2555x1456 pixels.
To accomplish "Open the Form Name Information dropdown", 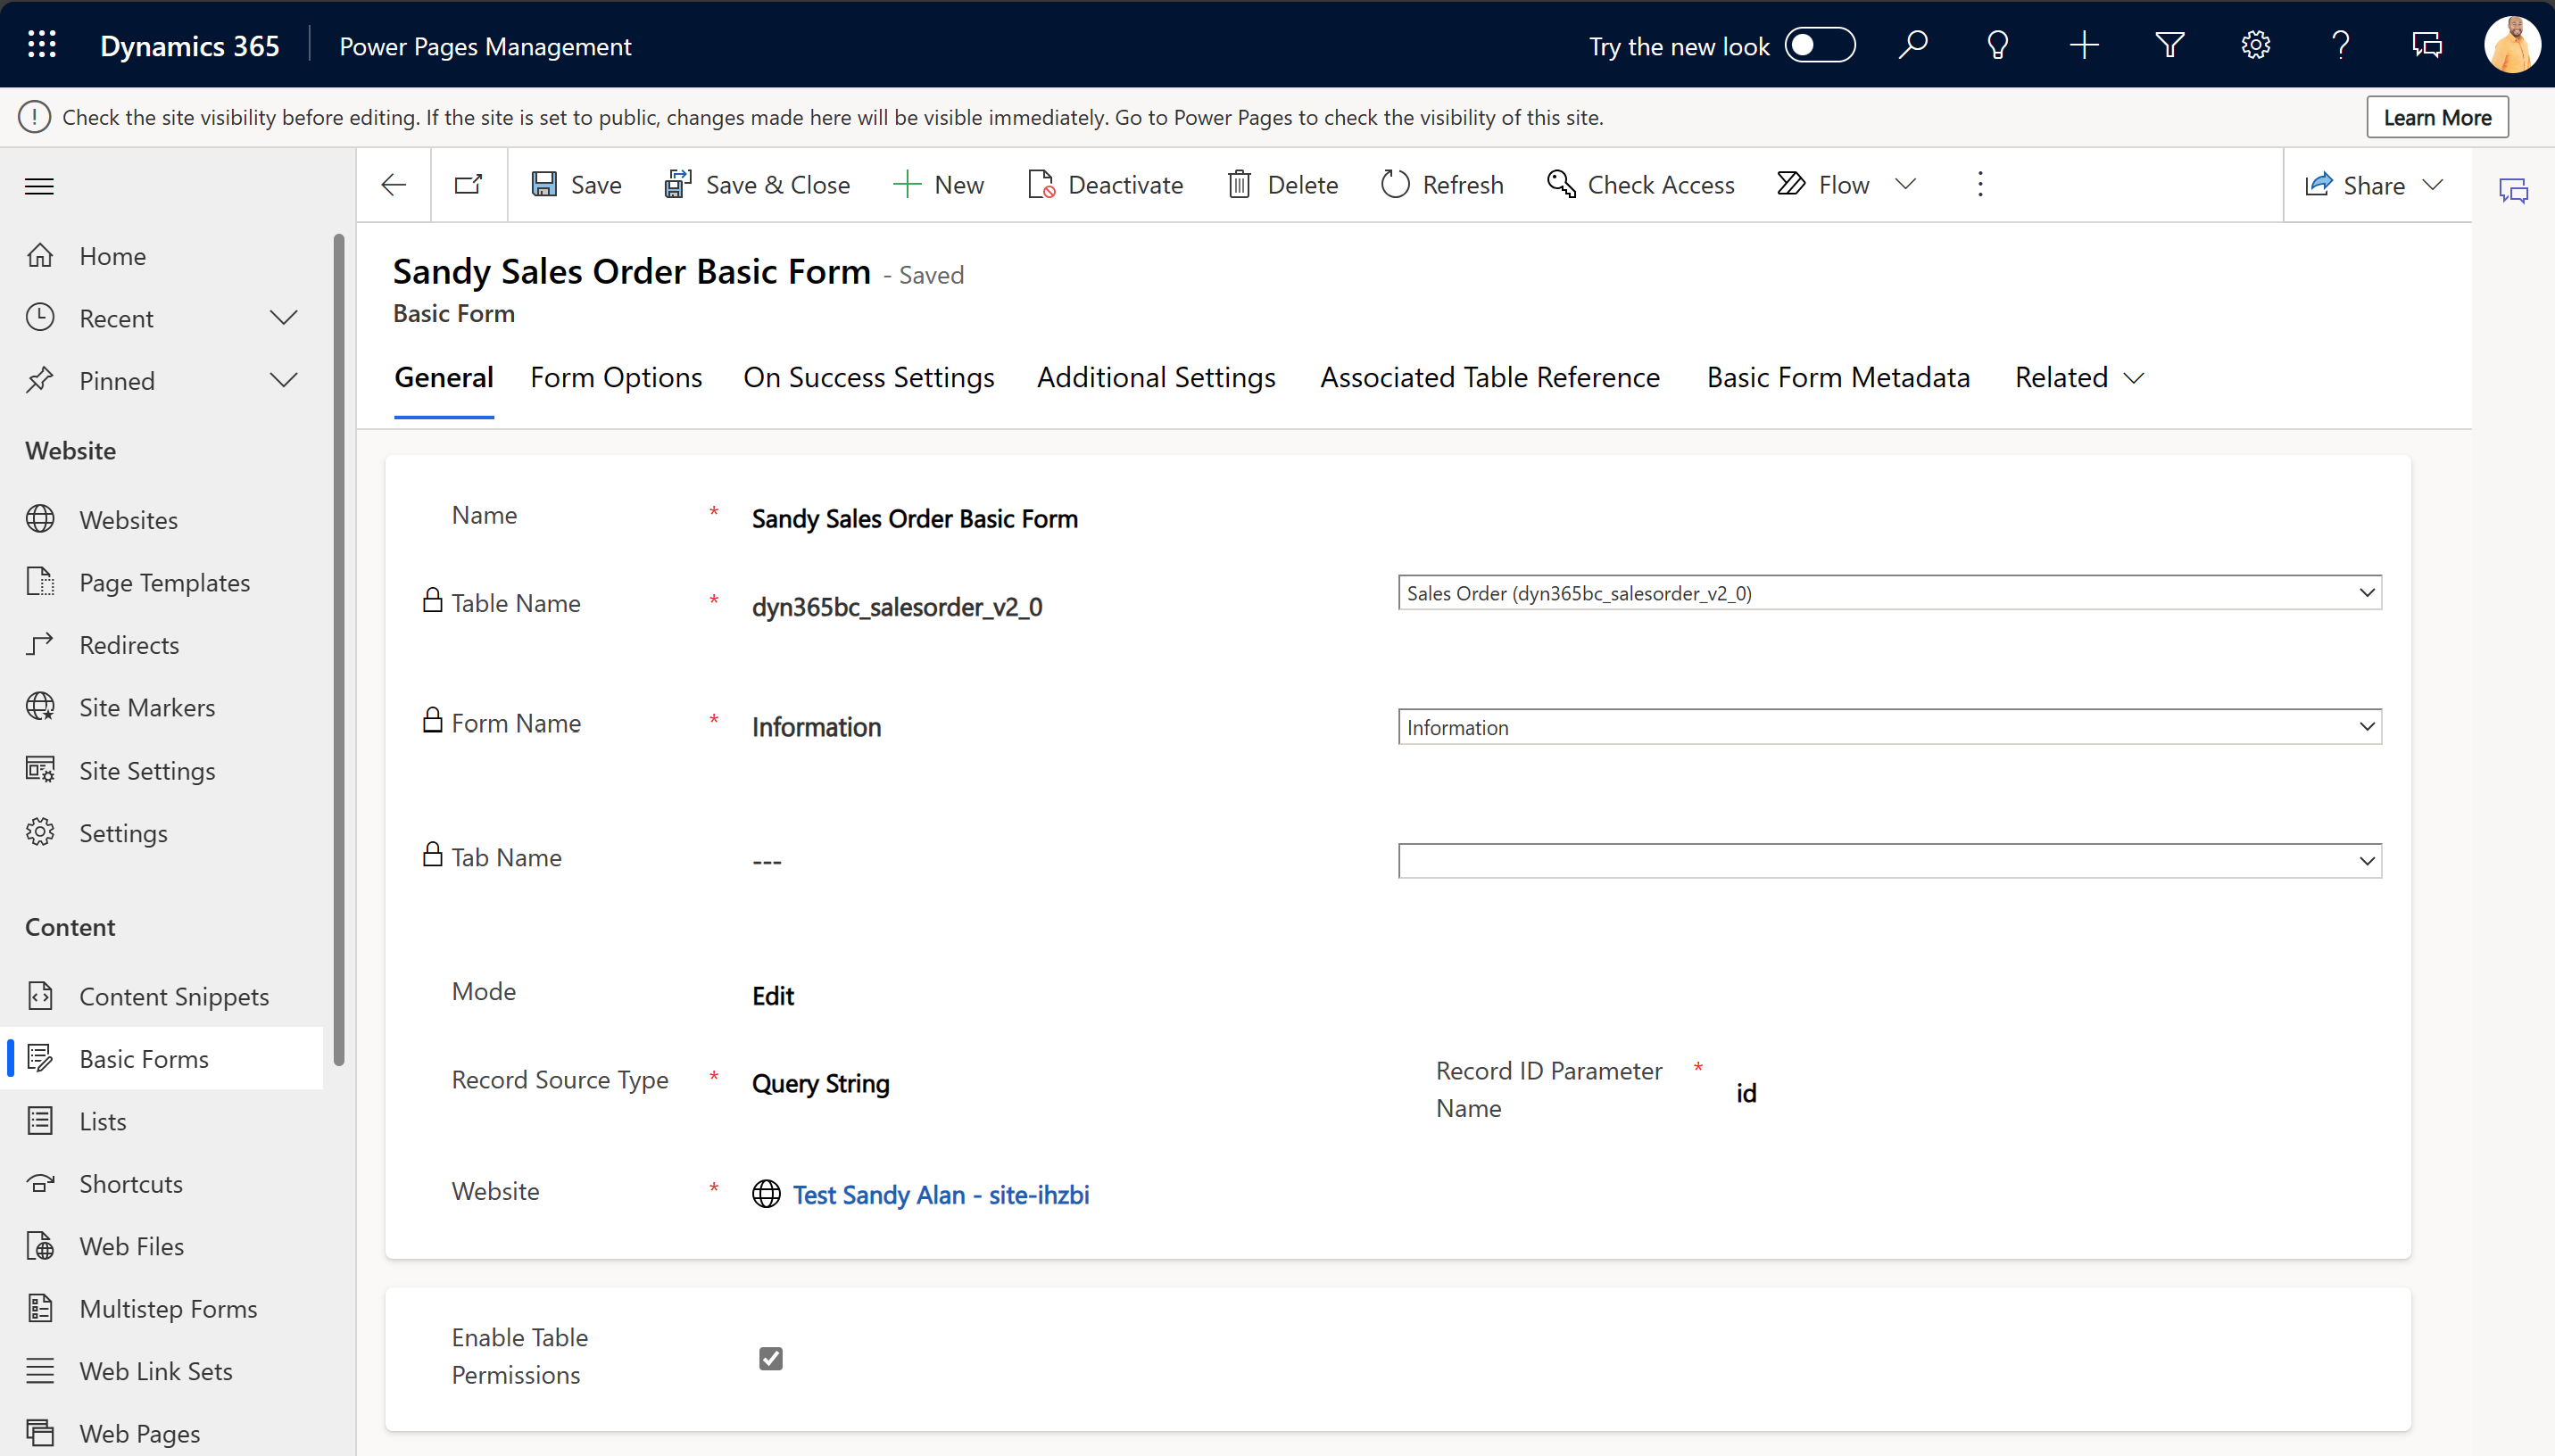I will pos(1889,727).
